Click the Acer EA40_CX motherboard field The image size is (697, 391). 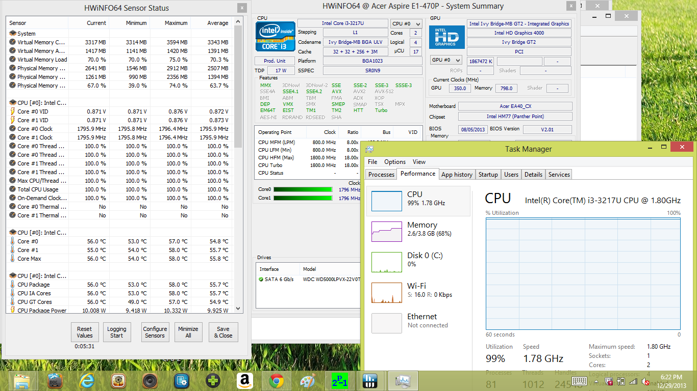pos(515,106)
